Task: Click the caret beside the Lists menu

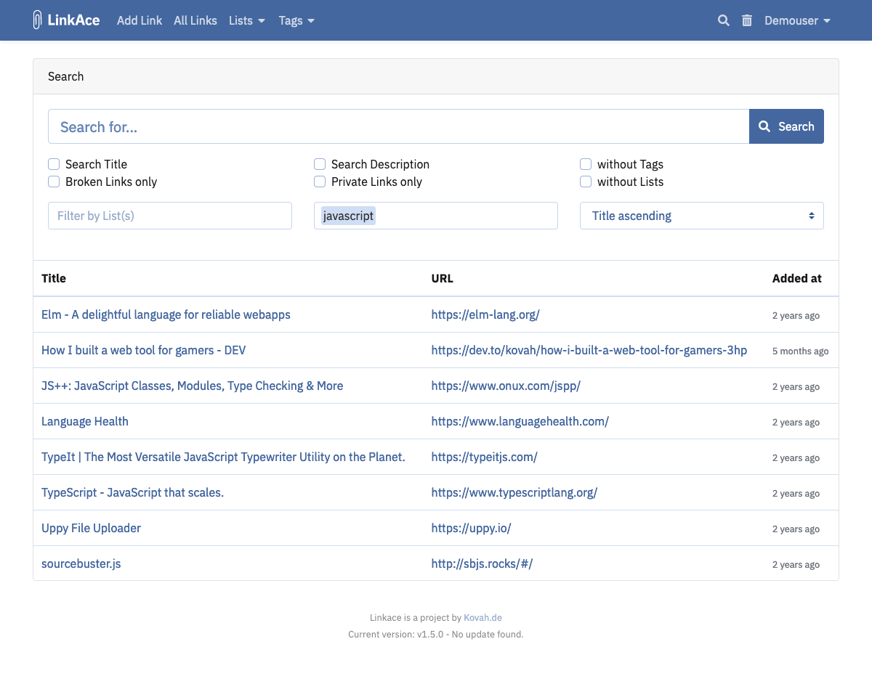Action: pyautogui.click(x=262, y=21)
